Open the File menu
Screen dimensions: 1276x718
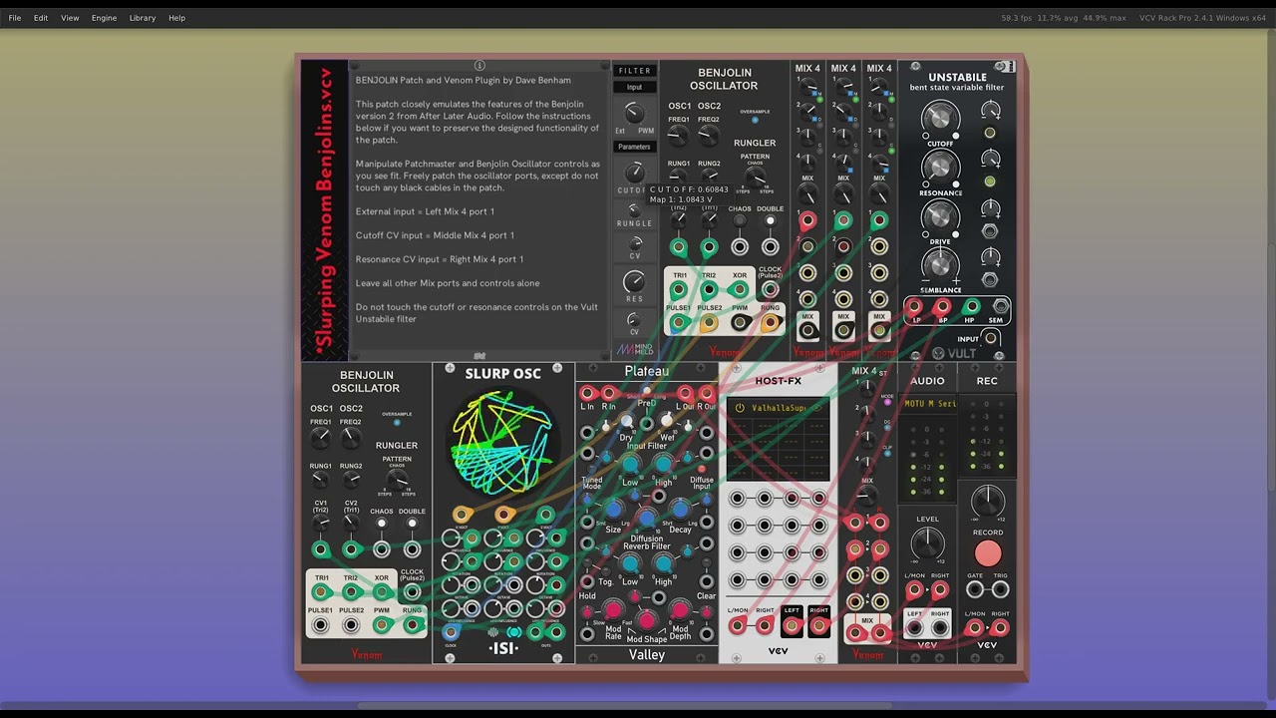pyautogui.click(x=15, y=18)
